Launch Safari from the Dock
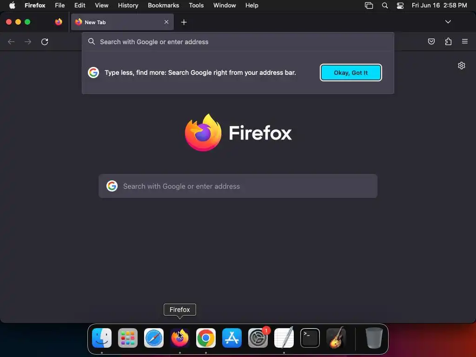 pyautogui.click(x=154, y=338)
